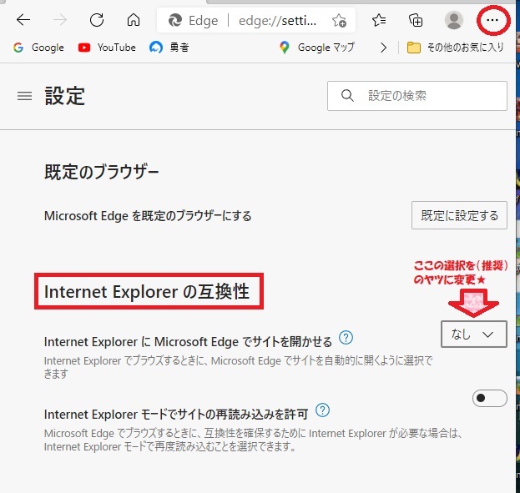
Task: Open Google bookmark in favorites bar
Action: click(38, 48)
